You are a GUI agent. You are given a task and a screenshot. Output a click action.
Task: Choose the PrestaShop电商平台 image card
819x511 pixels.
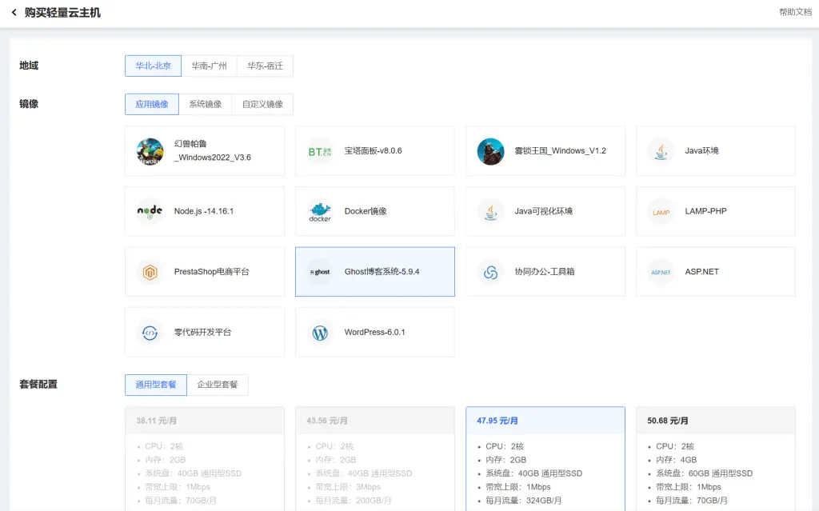pos(205,272)
